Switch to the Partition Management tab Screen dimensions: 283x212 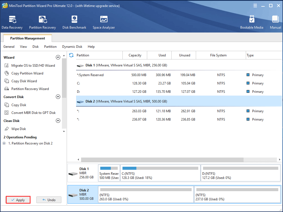pyautogui.click(x=27, y=38)
